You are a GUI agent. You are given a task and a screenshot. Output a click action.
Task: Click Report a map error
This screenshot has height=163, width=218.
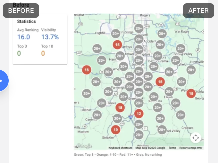coord(191,148)
